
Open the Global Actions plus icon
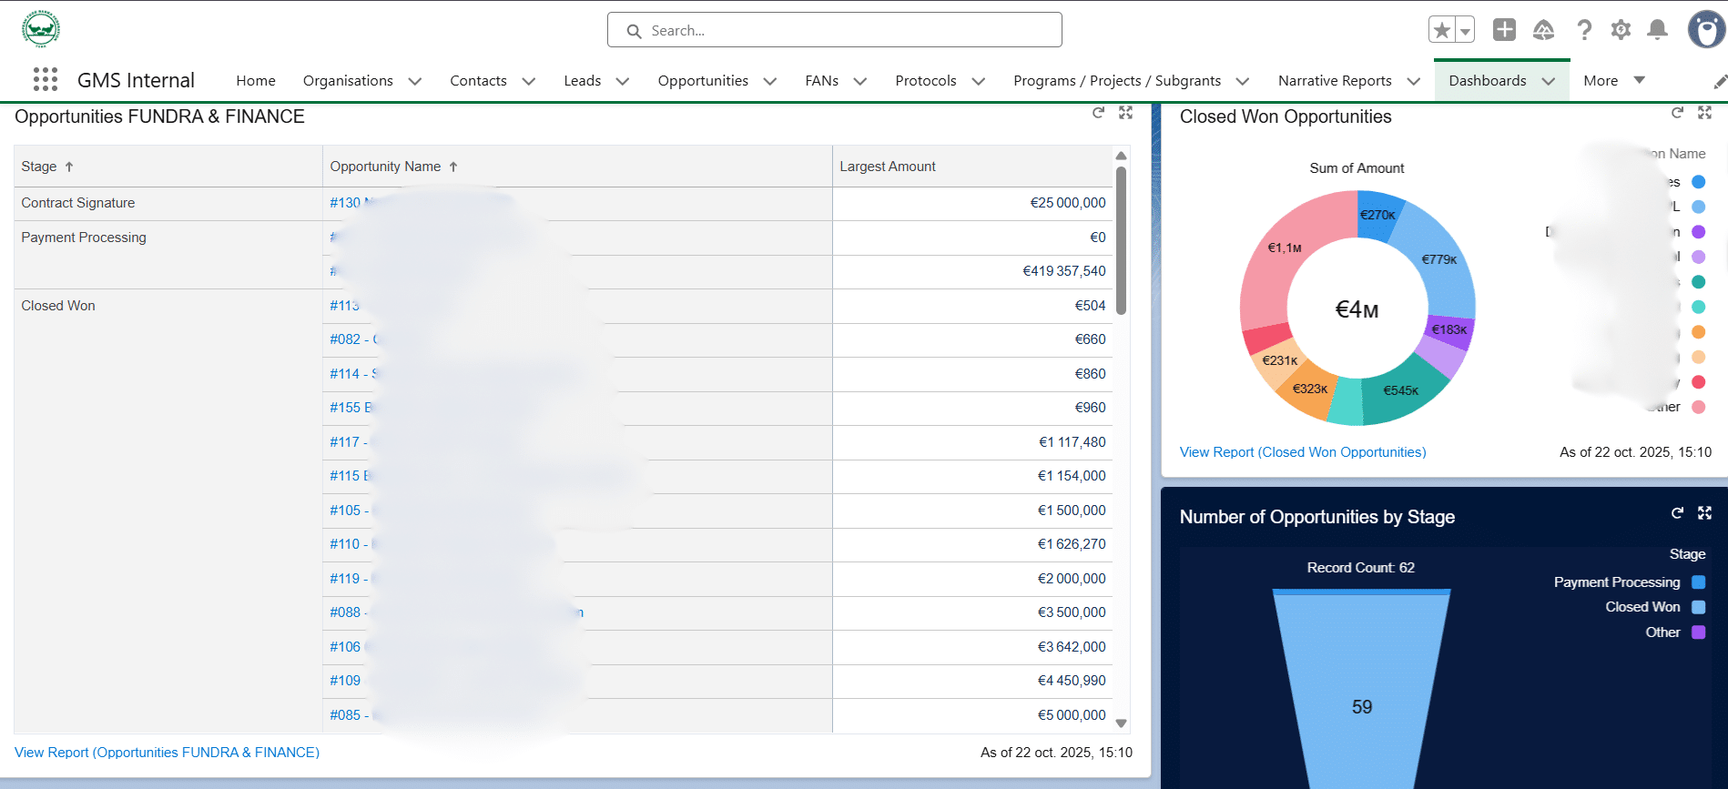point(1504,30)
